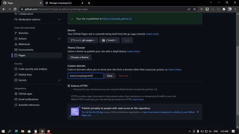
Task: Open Windows Start menu
Action: click(3, 131)
